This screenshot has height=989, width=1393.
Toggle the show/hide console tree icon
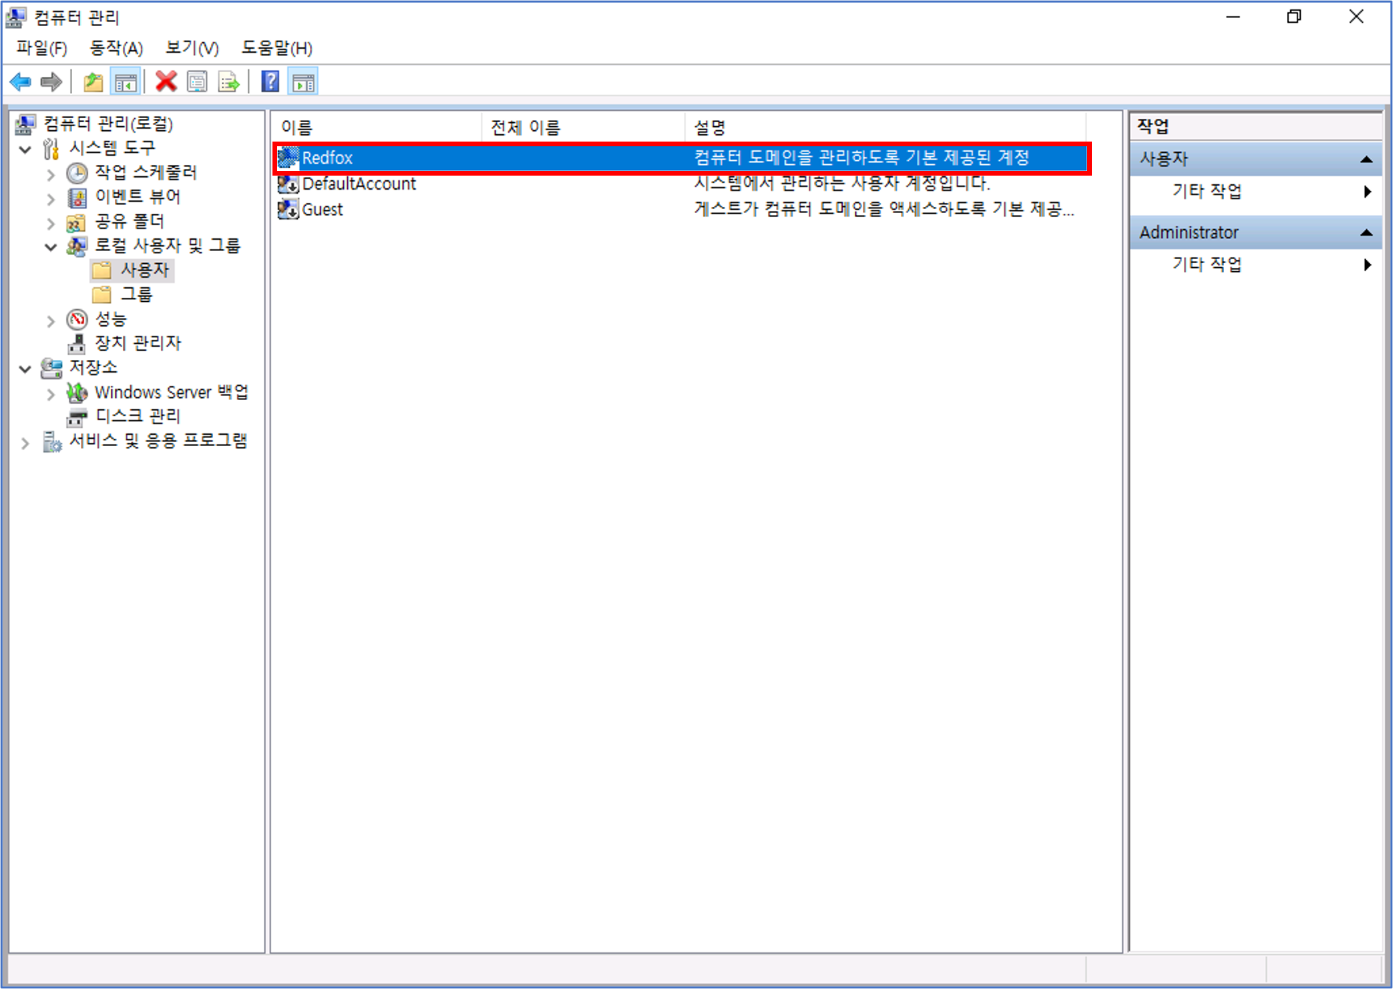[126, 82]
